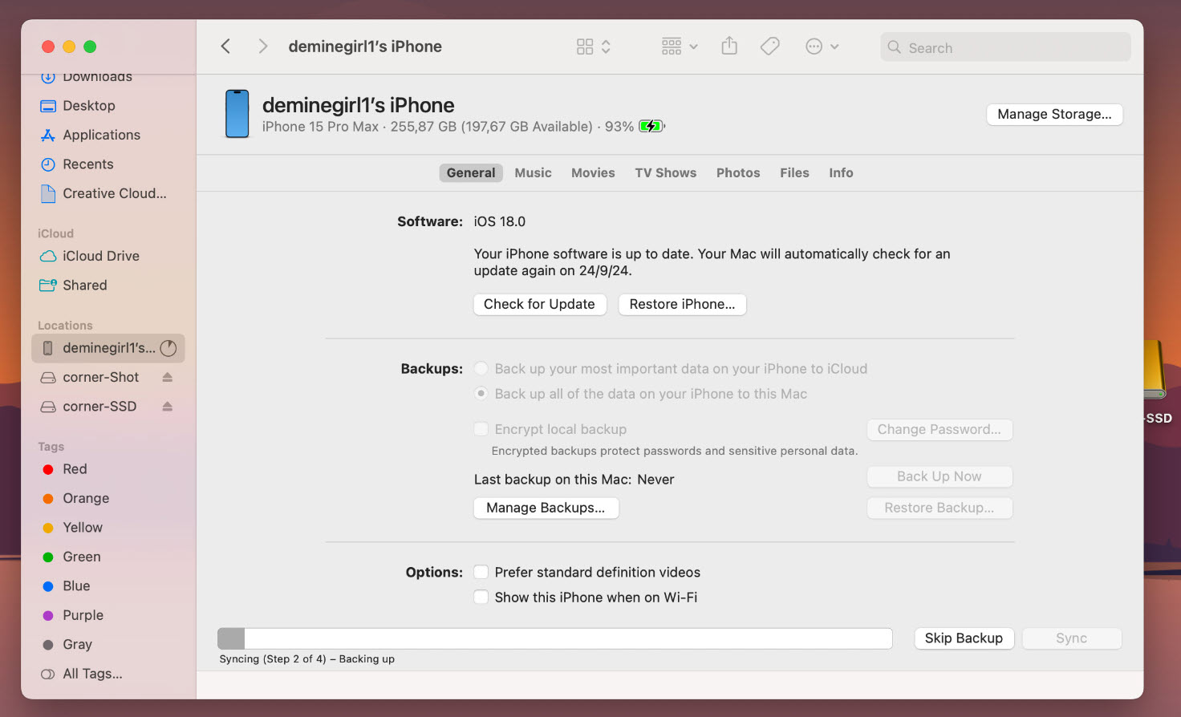
Task: Click the Share toolbar icon
Action: [728, 46]
